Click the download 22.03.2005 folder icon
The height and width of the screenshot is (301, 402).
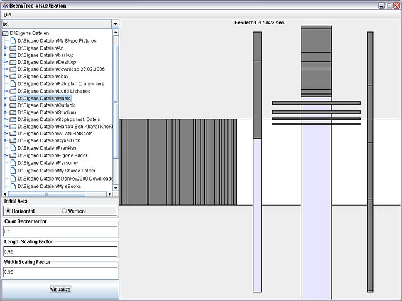click(x=13, y=69)
